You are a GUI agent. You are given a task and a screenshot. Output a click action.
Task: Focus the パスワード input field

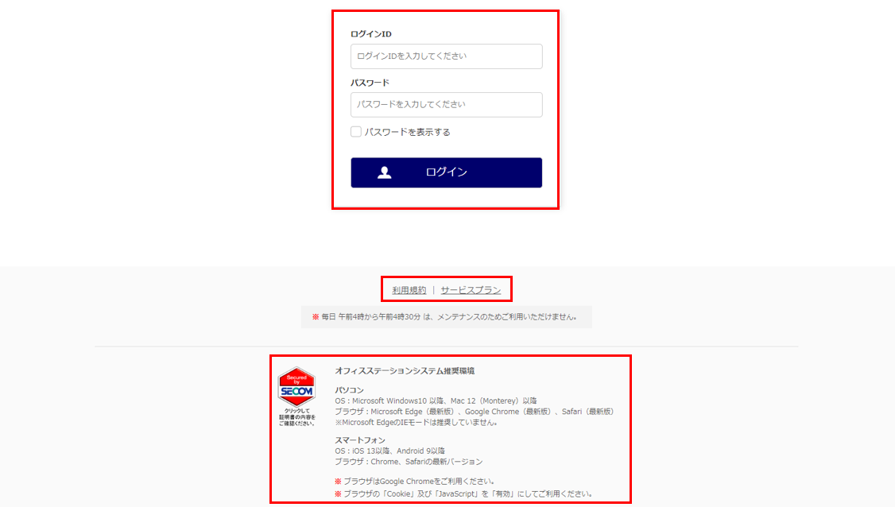[447, 104]
